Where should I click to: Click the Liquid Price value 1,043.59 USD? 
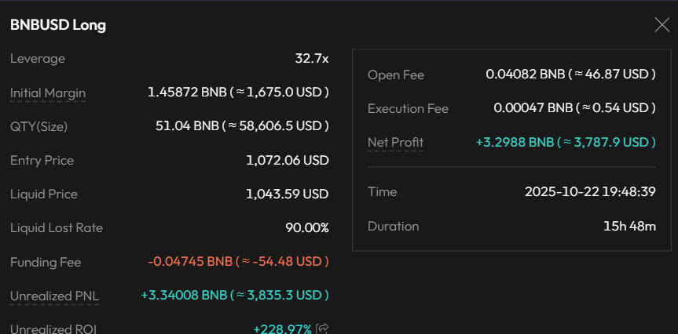click(287, 194)
